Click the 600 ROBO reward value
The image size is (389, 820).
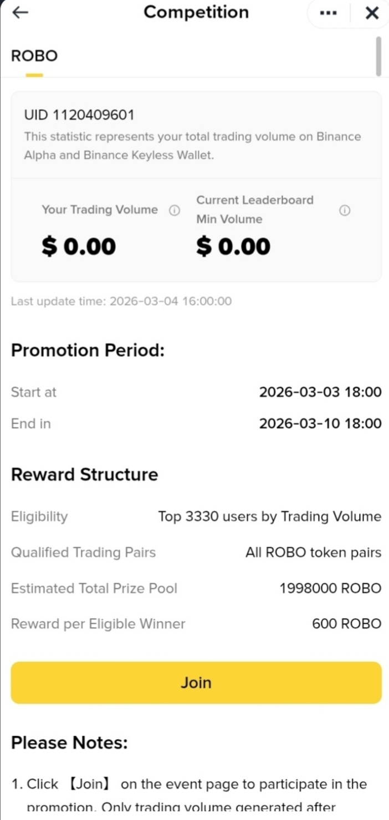[347, 624]
